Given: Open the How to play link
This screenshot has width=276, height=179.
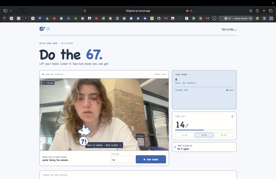Looking at the screenshot, I should 229,29.
